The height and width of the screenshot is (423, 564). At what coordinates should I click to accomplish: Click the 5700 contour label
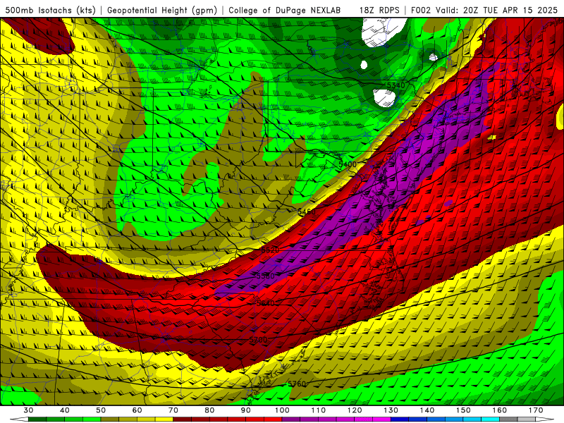(x=258, y=340)
